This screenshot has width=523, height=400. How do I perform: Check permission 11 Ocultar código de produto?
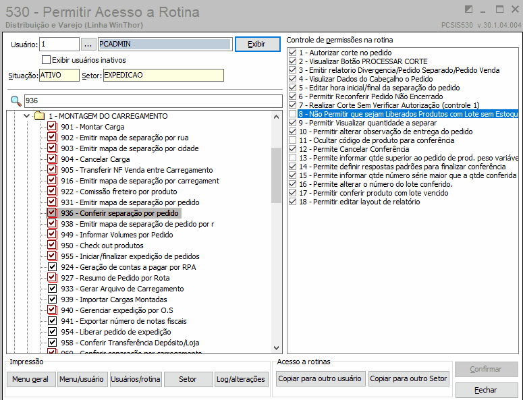click(x=292, y=140)
